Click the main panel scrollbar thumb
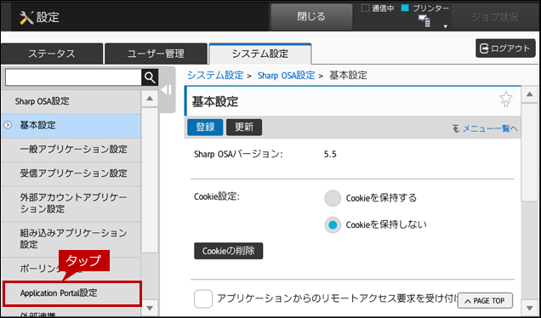 530,152
